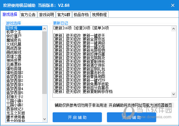Viewport: 179px width, 126px height.
Task: Choose 三国小镇1 from the game list
Action: point(24,101)
